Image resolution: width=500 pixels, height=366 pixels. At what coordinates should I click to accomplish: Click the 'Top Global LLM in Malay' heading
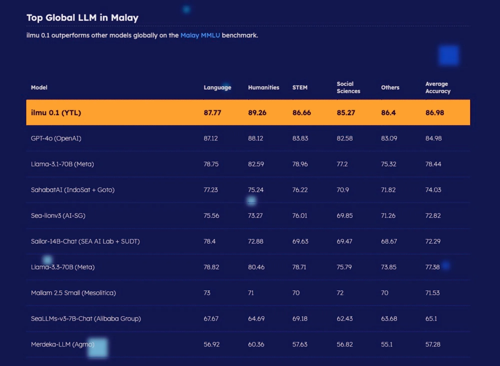82,18
